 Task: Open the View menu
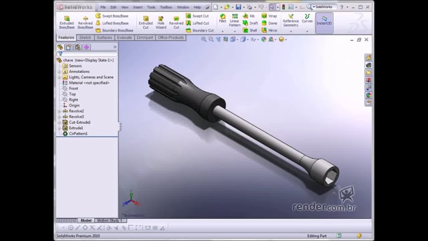(125, 7)
